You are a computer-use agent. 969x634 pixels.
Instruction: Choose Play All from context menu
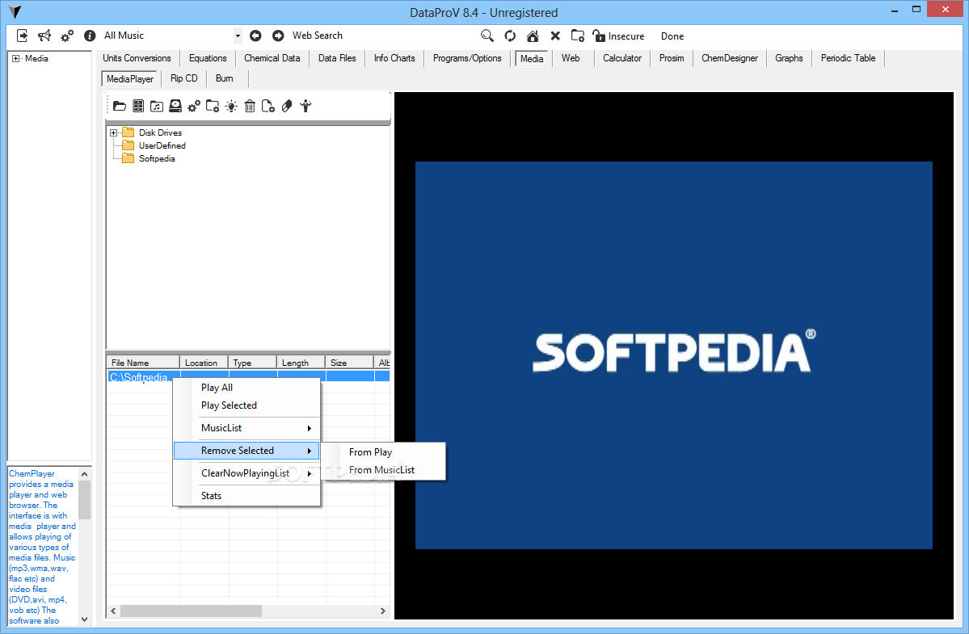pyautogui.click(x=246, y=388)
